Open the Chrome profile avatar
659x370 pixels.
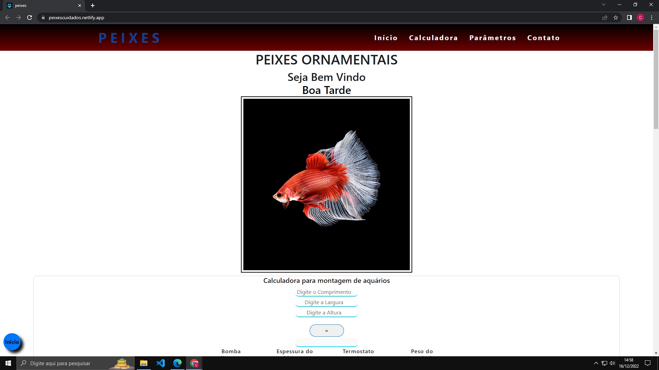pos(640,17)
